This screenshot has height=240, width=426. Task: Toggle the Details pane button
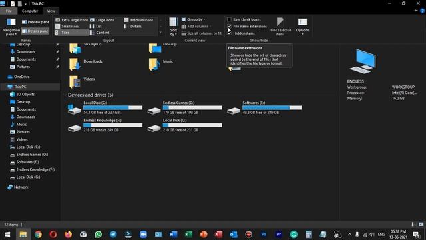tap(35, 31)
